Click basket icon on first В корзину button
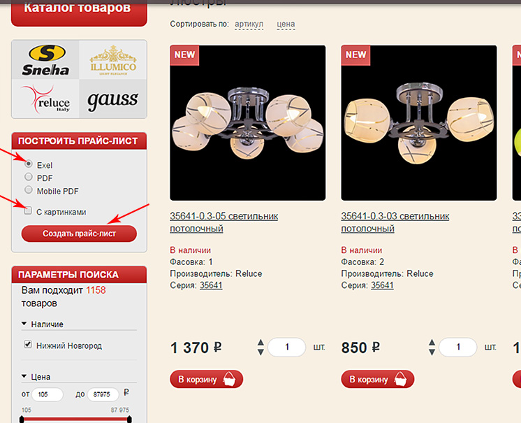The image size is (521, 423). coord(229,380)
